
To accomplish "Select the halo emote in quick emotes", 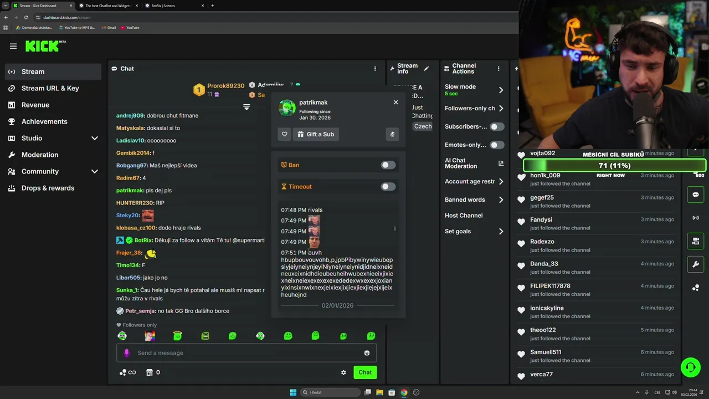I will (x=177, y=336).
